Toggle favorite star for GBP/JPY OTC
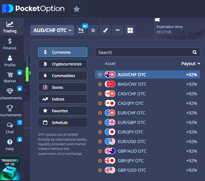Viewport: 205px width, 181px height. (100, 161)
